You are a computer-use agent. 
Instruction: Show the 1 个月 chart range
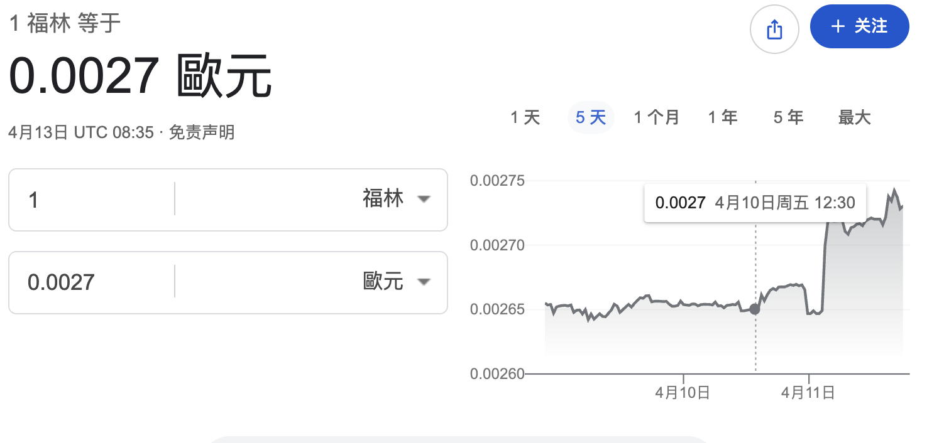656,117
